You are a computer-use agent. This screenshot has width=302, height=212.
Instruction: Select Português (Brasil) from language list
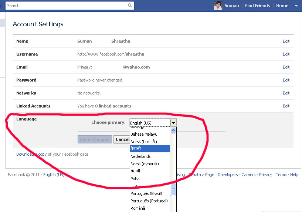pos(150,193)
